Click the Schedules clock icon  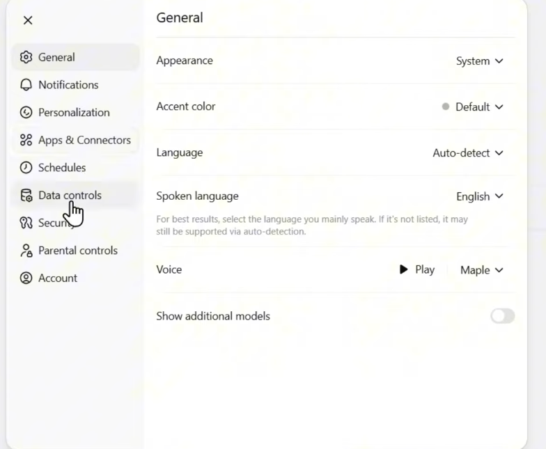(x=26, y=168)
